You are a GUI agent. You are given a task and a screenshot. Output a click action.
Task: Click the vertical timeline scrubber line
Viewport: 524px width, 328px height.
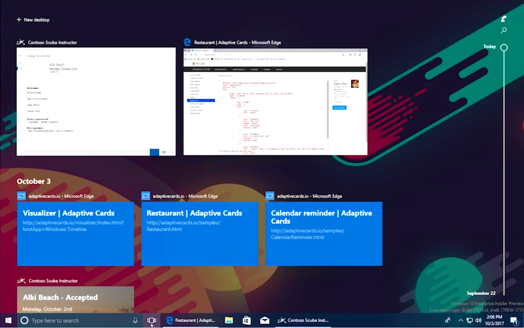coord(504,172)
